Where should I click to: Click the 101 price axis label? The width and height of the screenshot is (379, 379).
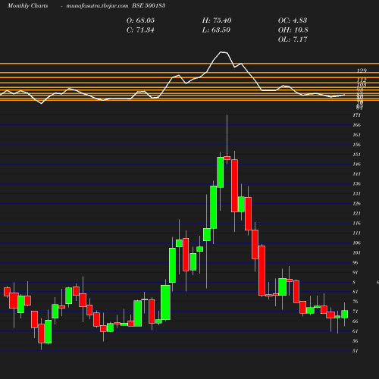point(356,252)
